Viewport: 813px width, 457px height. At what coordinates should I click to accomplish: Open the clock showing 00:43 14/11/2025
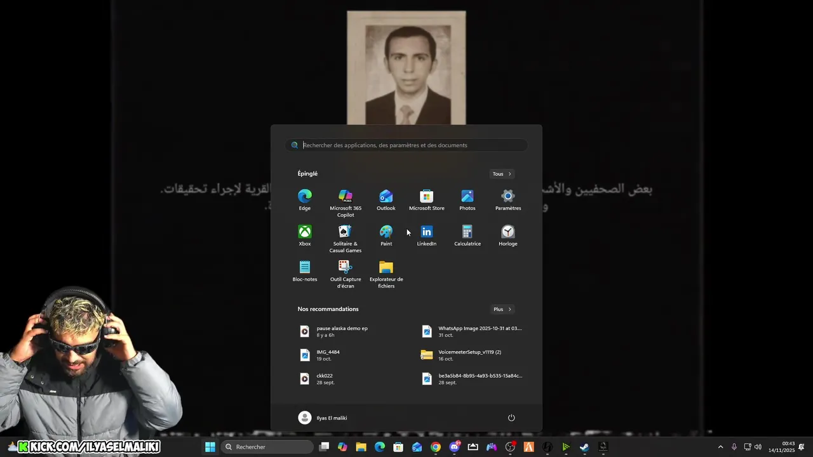click(782, 447)
